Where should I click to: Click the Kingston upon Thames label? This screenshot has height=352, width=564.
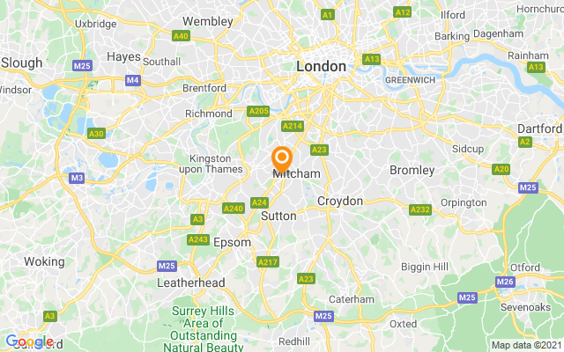[211, 164]
